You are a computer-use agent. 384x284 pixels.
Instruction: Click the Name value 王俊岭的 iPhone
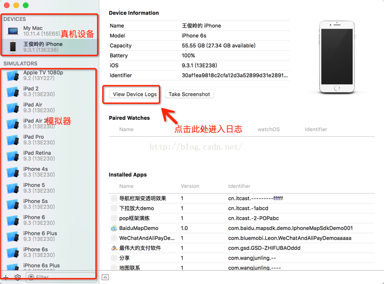[201, 26]
